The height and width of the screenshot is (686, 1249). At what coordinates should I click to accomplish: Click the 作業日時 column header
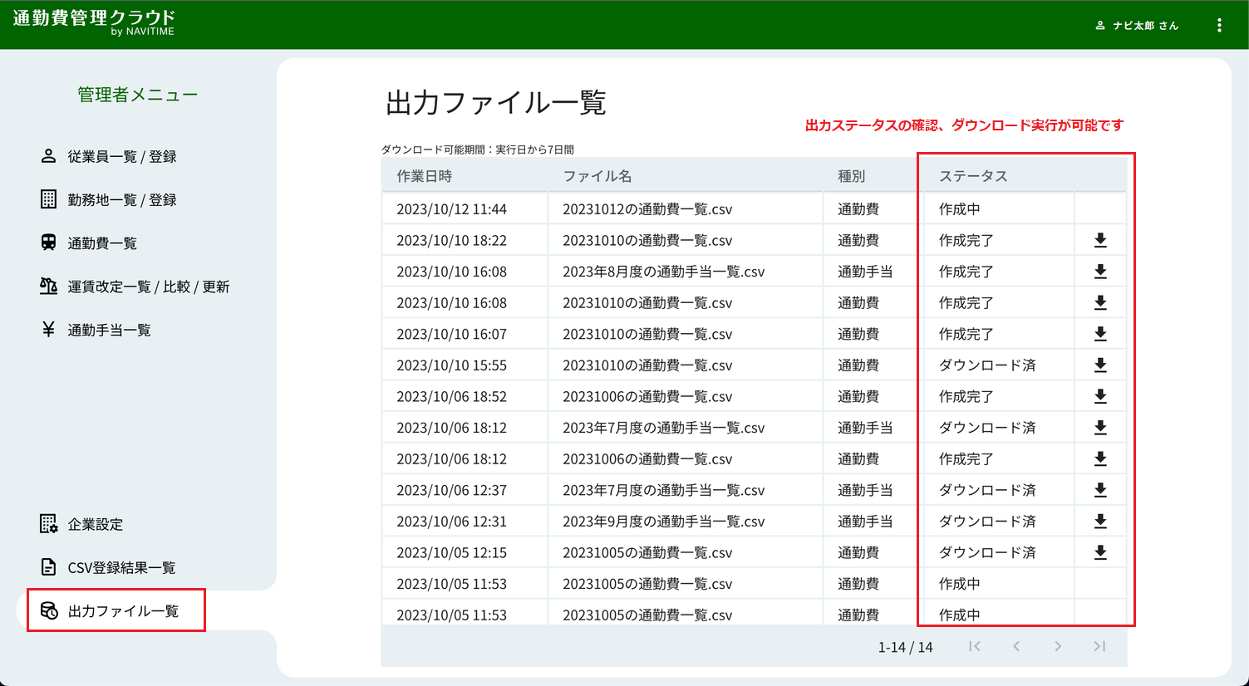(x=424, y=176)
